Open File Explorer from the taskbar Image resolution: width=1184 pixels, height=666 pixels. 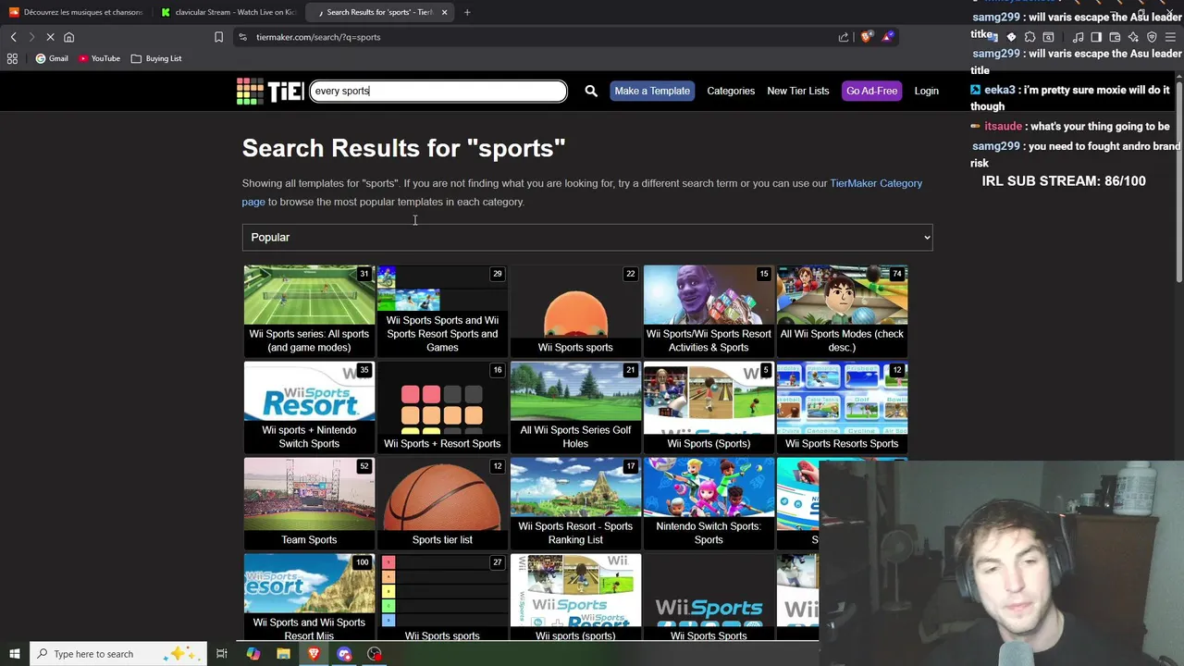click(283, 654)
